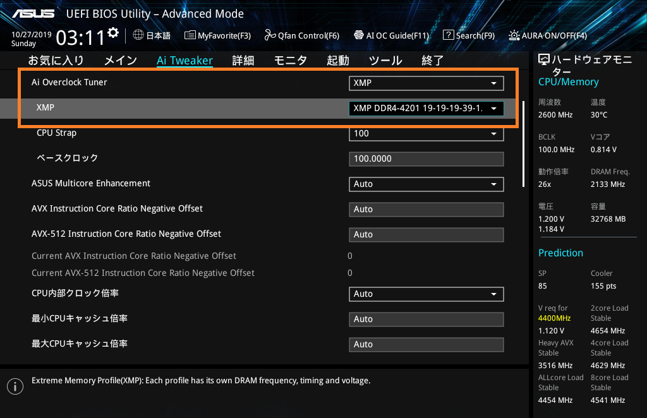This screenshot has height=418, width=647.
Task: Click the info icon beside the help text
Action: click(x=15, y=386)
